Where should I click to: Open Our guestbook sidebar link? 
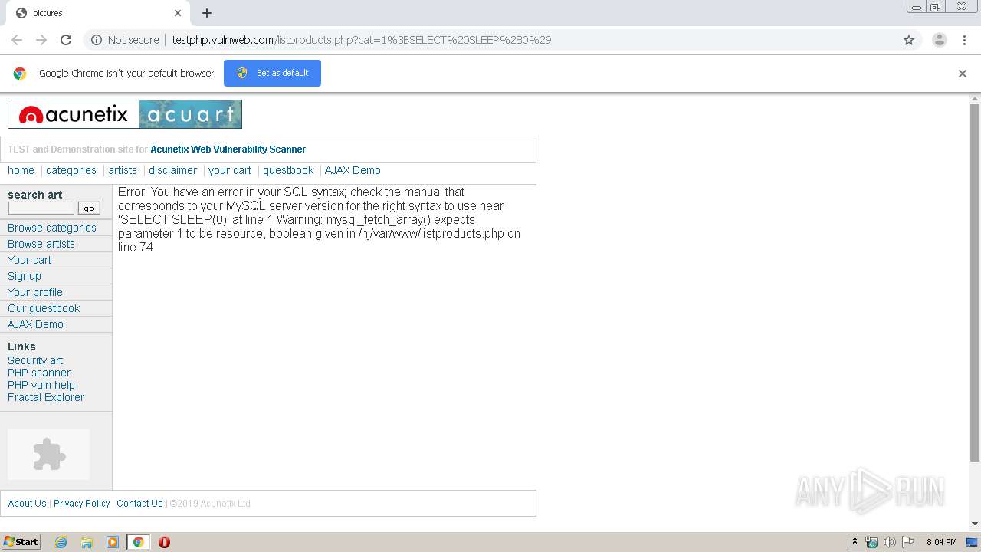[44, 308]
